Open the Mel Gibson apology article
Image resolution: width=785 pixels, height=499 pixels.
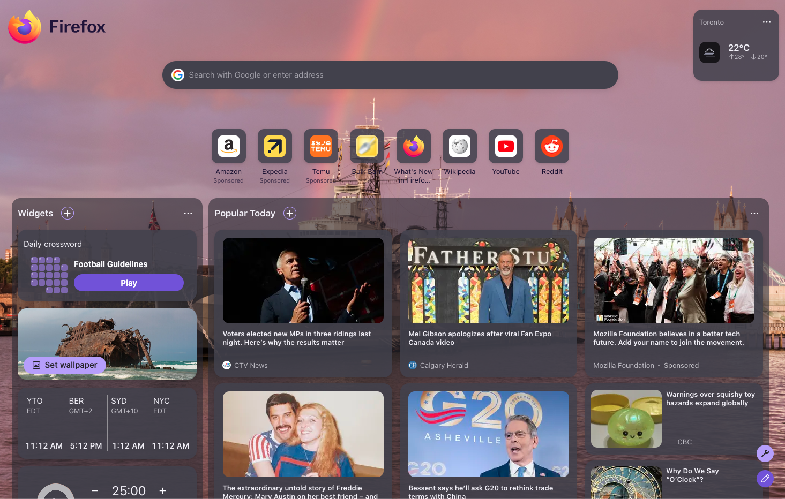point(489,304)
